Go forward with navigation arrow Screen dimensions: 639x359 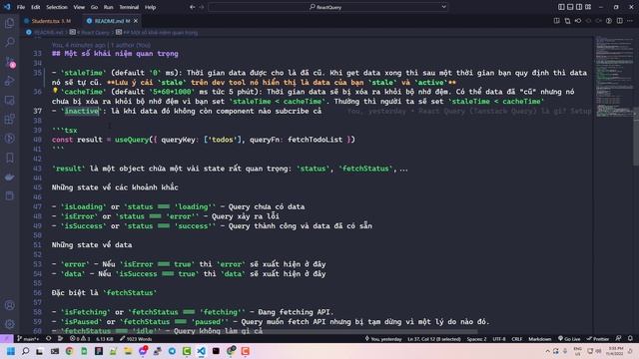(x=202, y=7)
